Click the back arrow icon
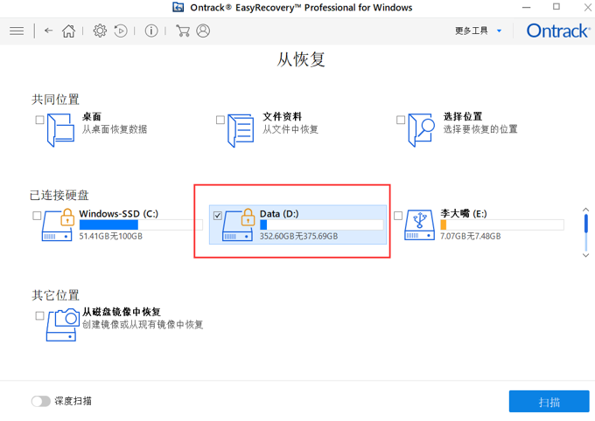Screen dimensions: 595x421 [48, 31]
